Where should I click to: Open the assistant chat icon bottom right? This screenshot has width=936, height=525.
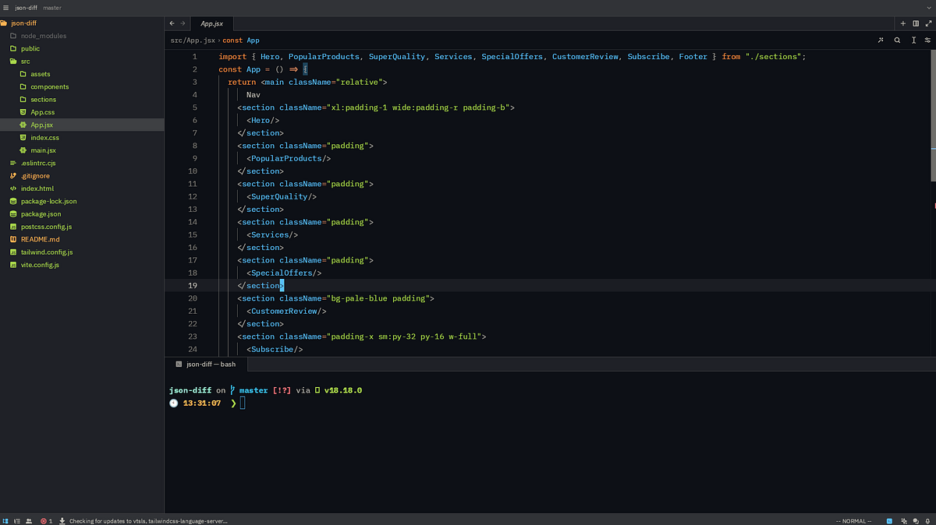916,520
